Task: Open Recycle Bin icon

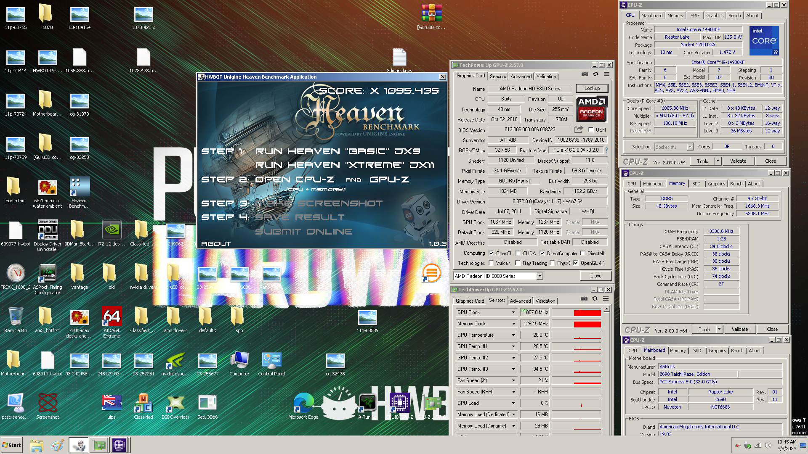Action: [16, 320]
